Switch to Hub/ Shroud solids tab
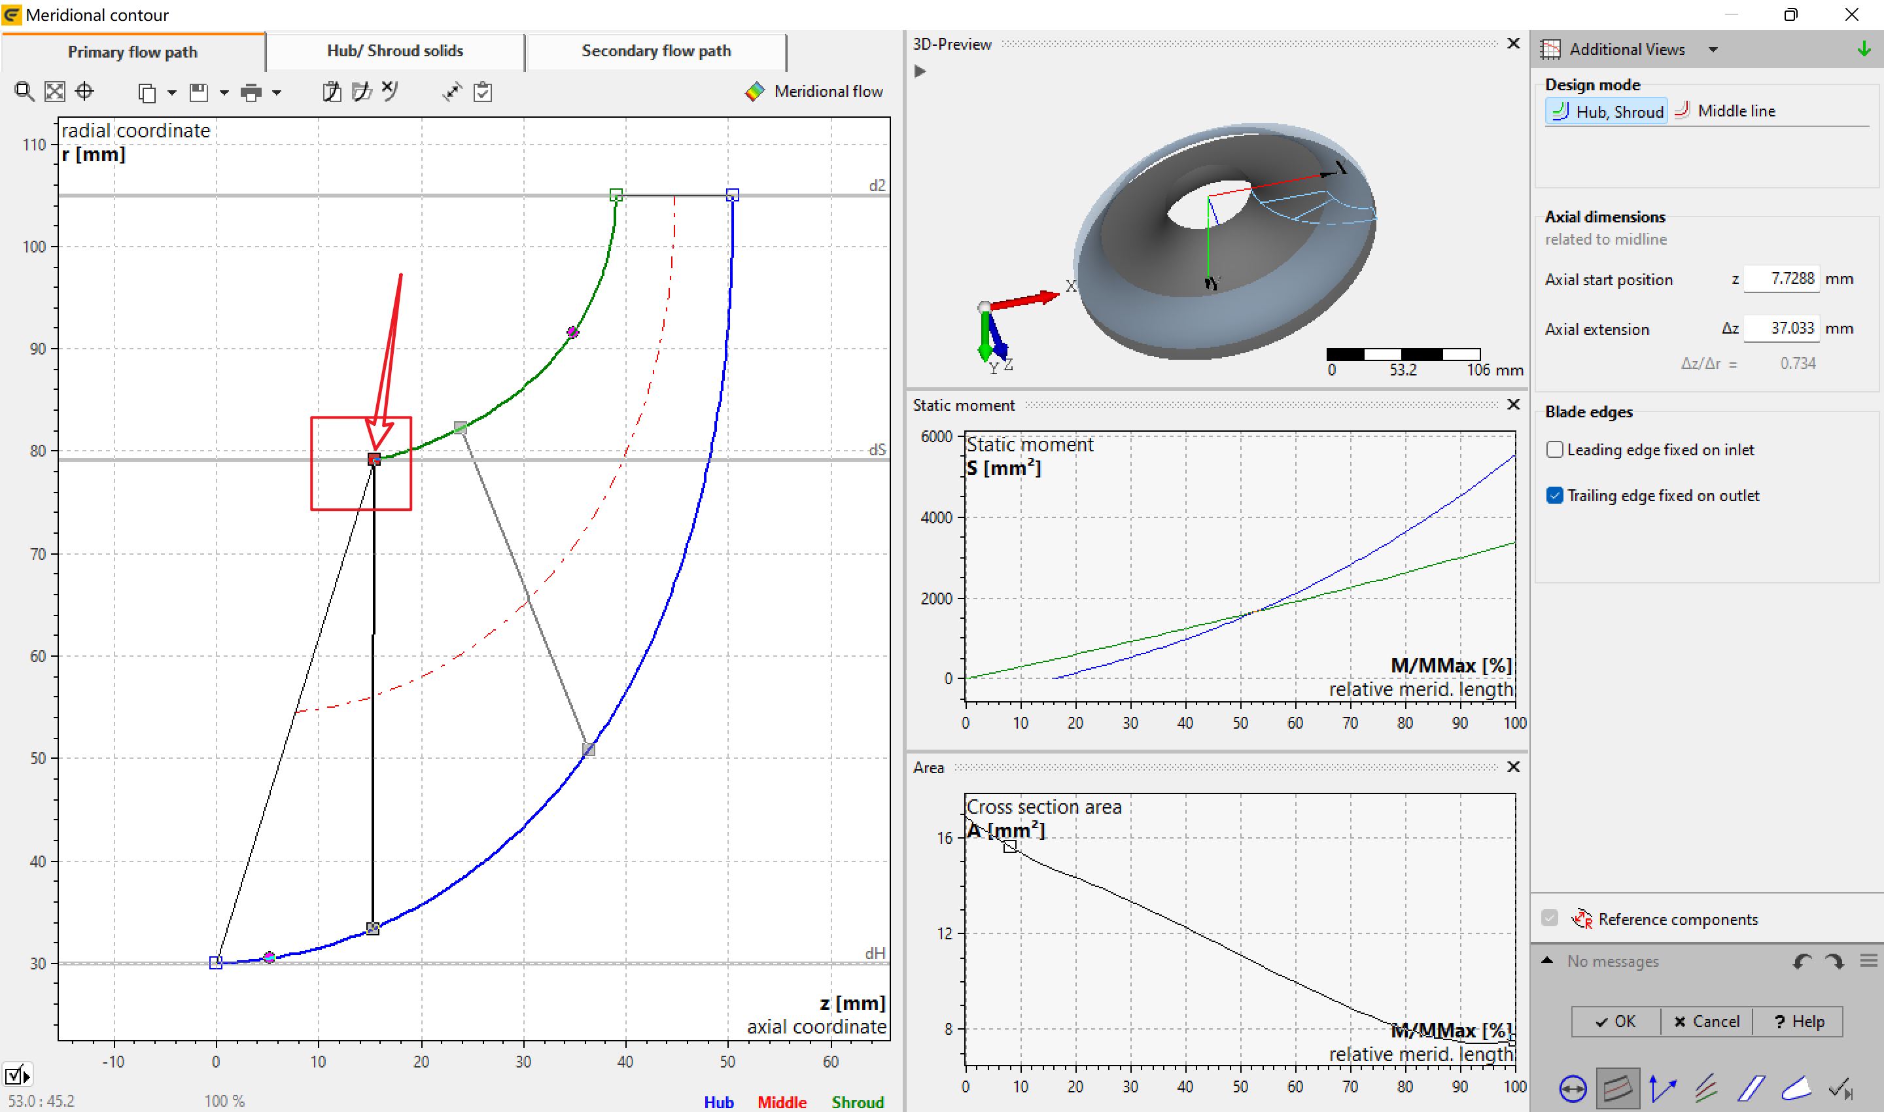The width and height of the screenshot is (1884, 1112). click(395, 51)
